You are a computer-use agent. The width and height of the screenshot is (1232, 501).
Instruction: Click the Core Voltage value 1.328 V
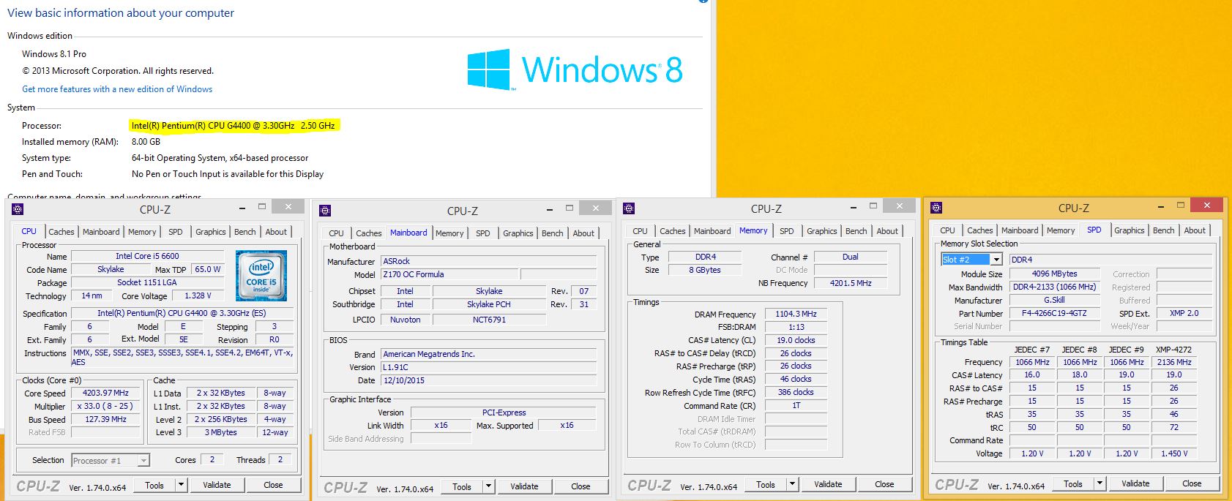pyautogui.click(x=198, y=295)
